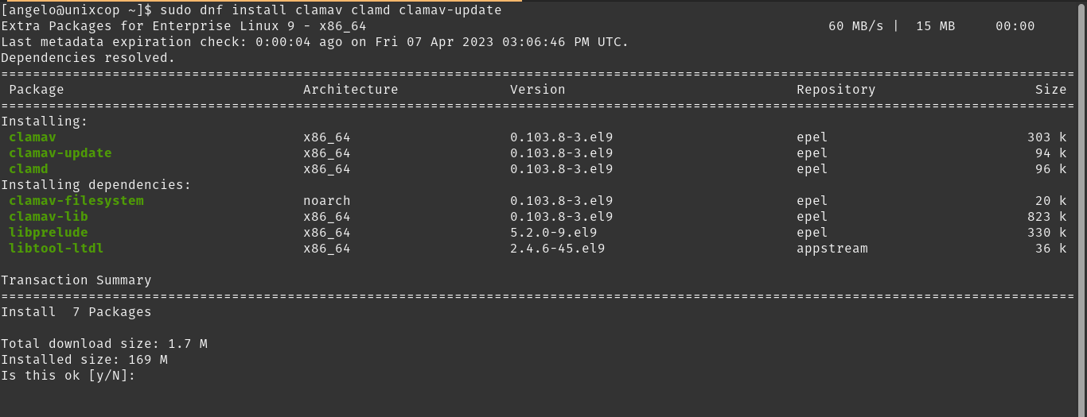
Task: Click the clamav-lib dependency name
Action: click(x=49, y=217)
